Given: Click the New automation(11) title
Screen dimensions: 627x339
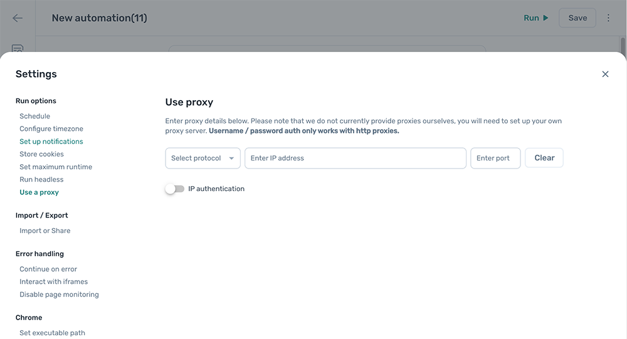Looking at the screenshot, I should click(x=100, y=18).
